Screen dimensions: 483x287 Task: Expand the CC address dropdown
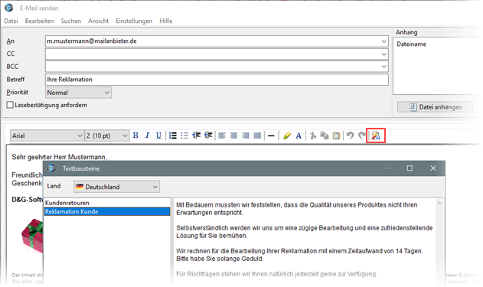383,54
